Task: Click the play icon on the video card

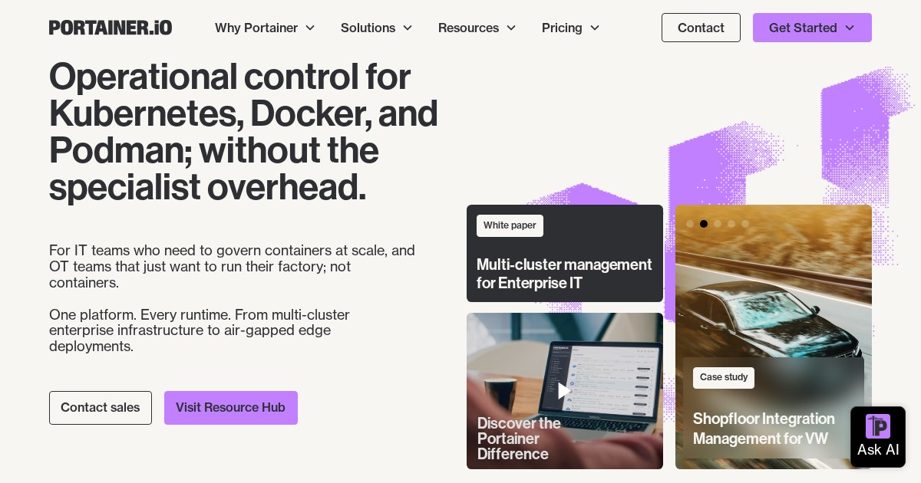Action: point(564,390)
